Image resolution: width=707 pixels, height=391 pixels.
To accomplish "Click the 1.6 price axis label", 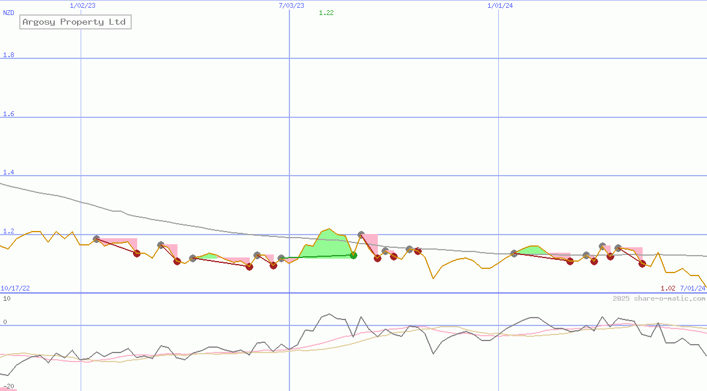I will pos(8,114).
